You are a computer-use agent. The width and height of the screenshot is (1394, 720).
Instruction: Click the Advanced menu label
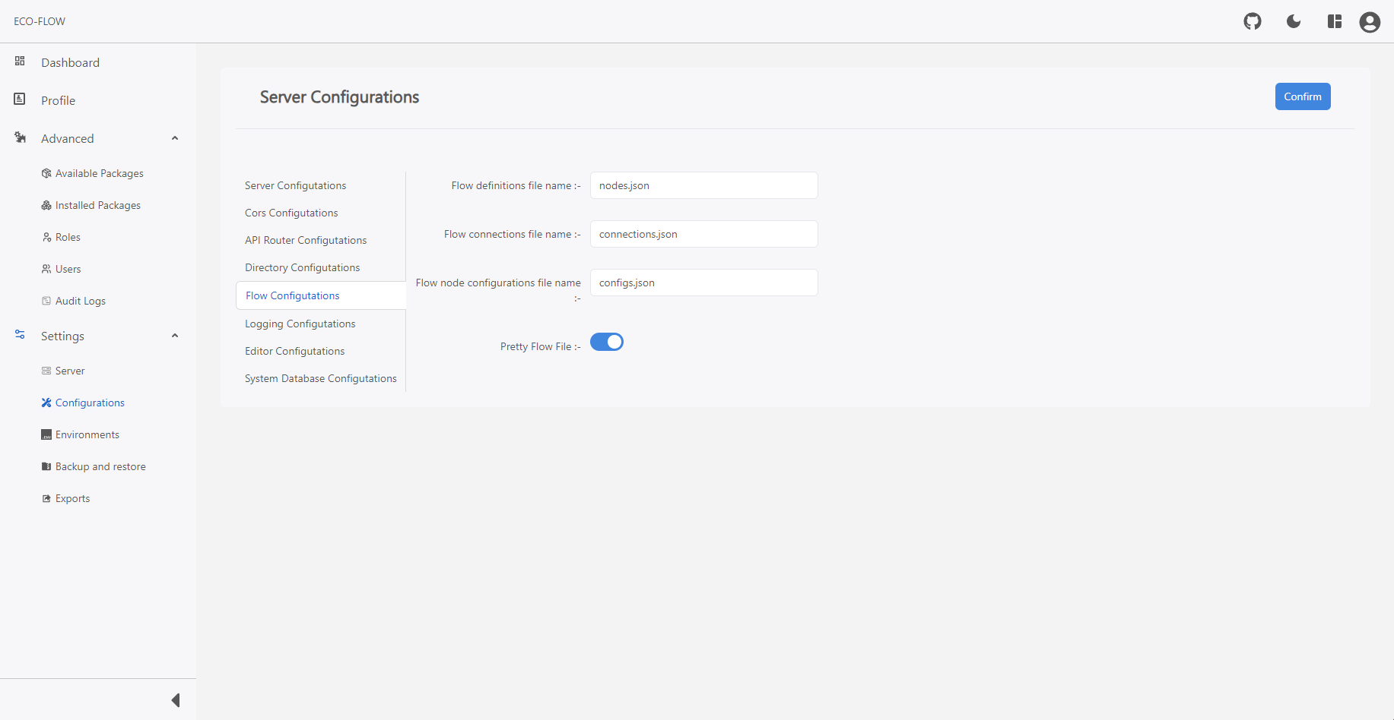68,138
